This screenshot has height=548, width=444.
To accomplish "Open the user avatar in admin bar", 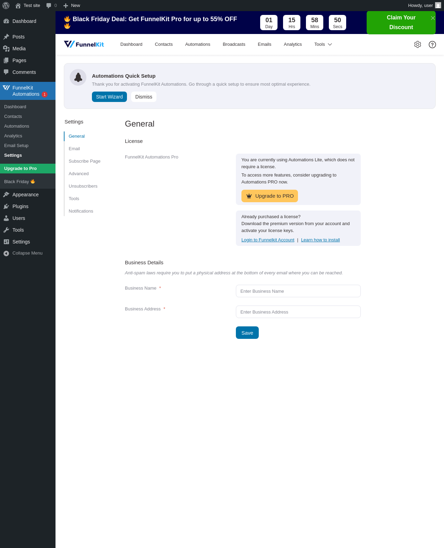I will [x=438, y=6].
